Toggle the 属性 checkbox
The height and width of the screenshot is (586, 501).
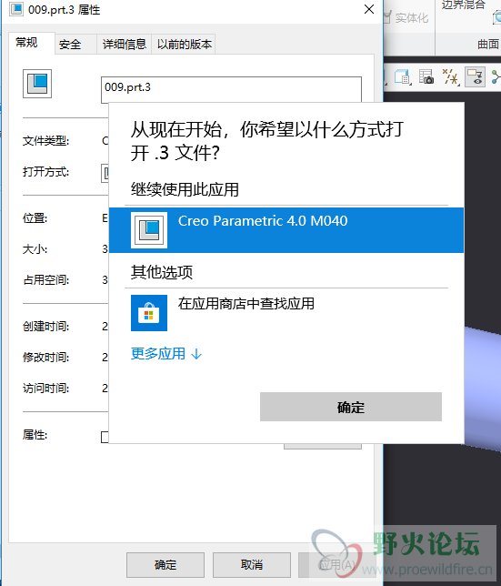coord(105,437)
